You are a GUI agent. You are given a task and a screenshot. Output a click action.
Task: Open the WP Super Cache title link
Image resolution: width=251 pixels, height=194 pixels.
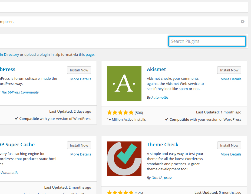pos(17,145)
